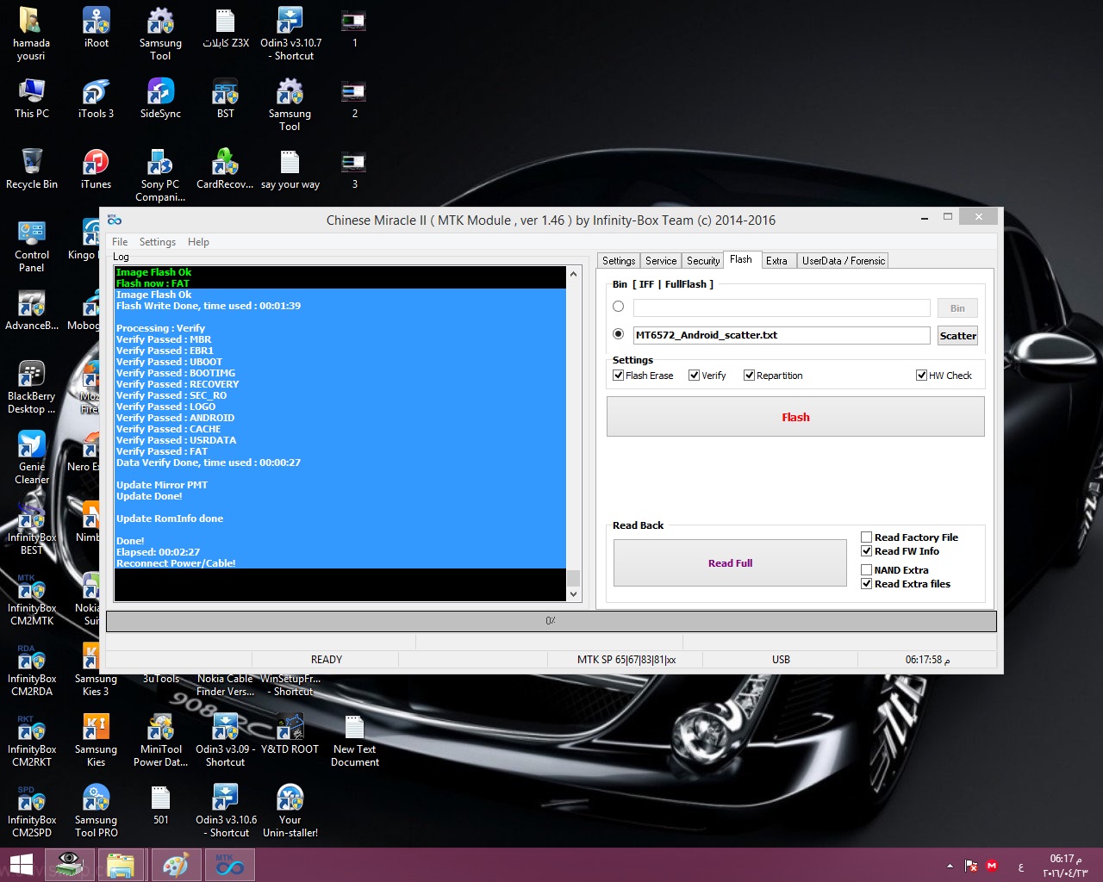The width and height of the screenshot is (1103, 882).
Task: Click log scrollbar up arrow
Action: pos(573,275)
